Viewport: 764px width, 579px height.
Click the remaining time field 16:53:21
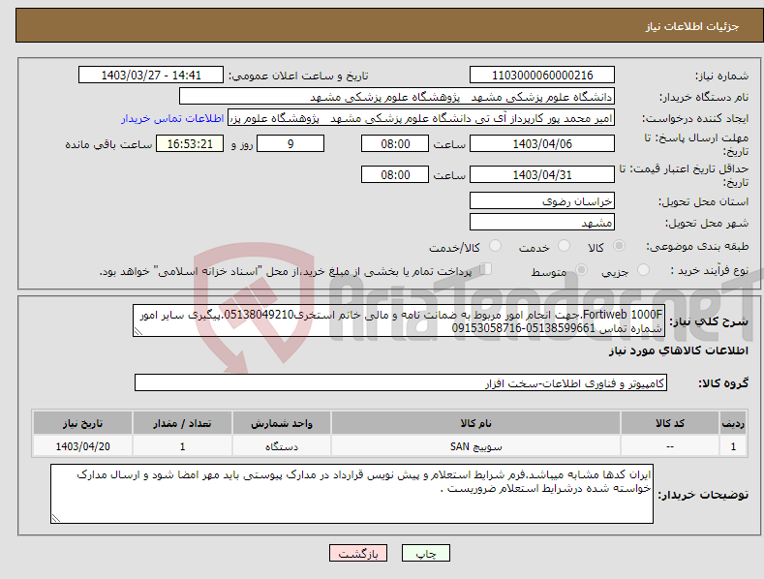click(190, 143)
